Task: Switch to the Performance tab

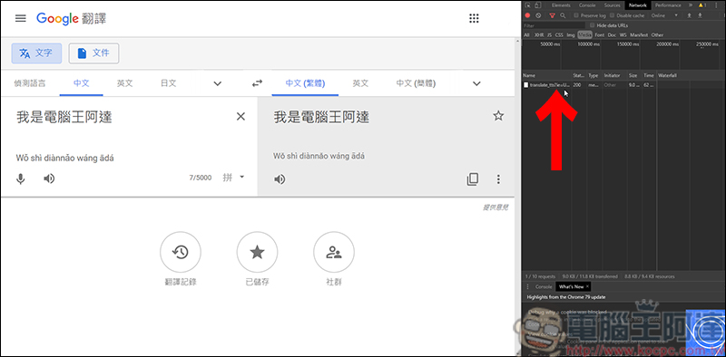Action: click(x=668, y=5)
